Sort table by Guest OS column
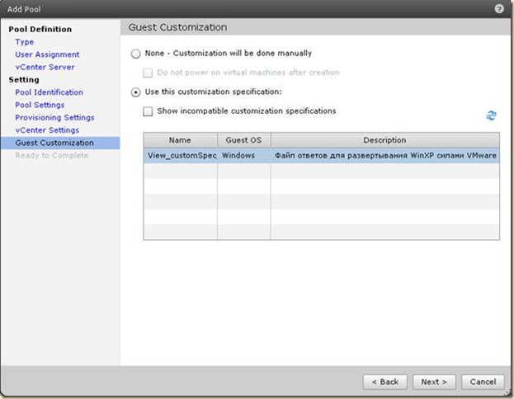This screenshot has width=514, height=399. point(243,140)
